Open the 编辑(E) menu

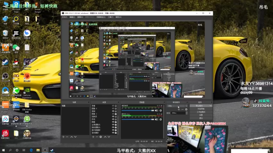click(x=72, y=17)
